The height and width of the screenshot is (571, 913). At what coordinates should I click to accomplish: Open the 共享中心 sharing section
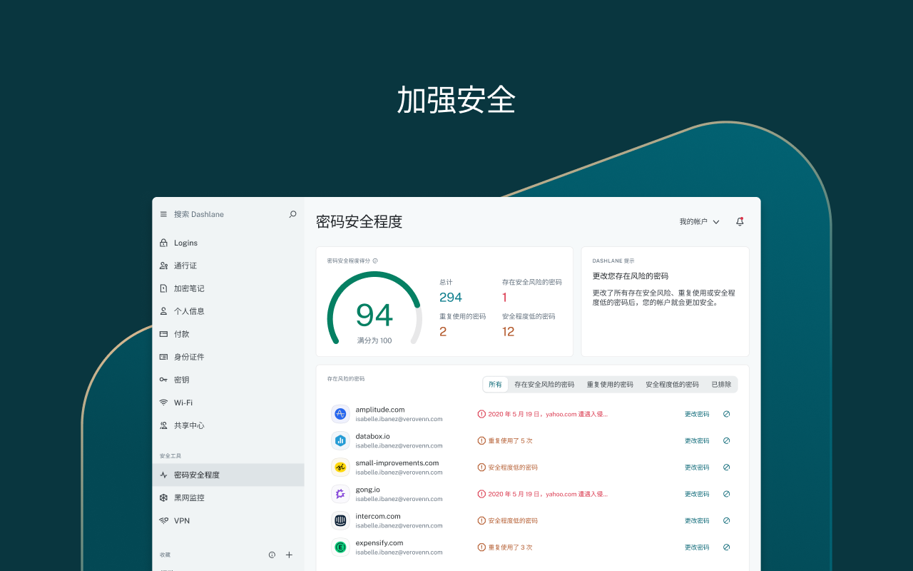(x=190, y=425)
